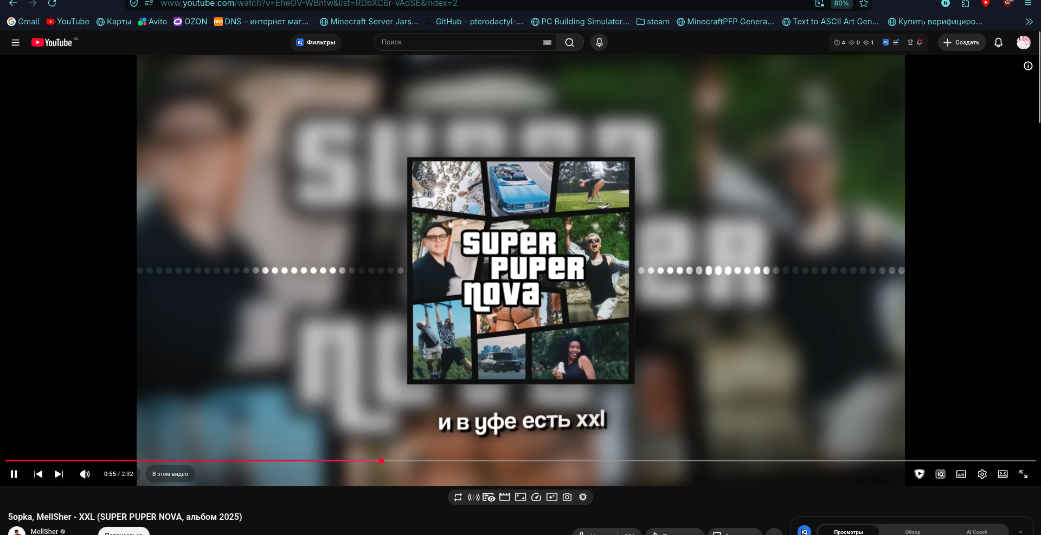Exit full screen mode
This screenshot has height=535, width=1041.
[x=1024, y=474]
